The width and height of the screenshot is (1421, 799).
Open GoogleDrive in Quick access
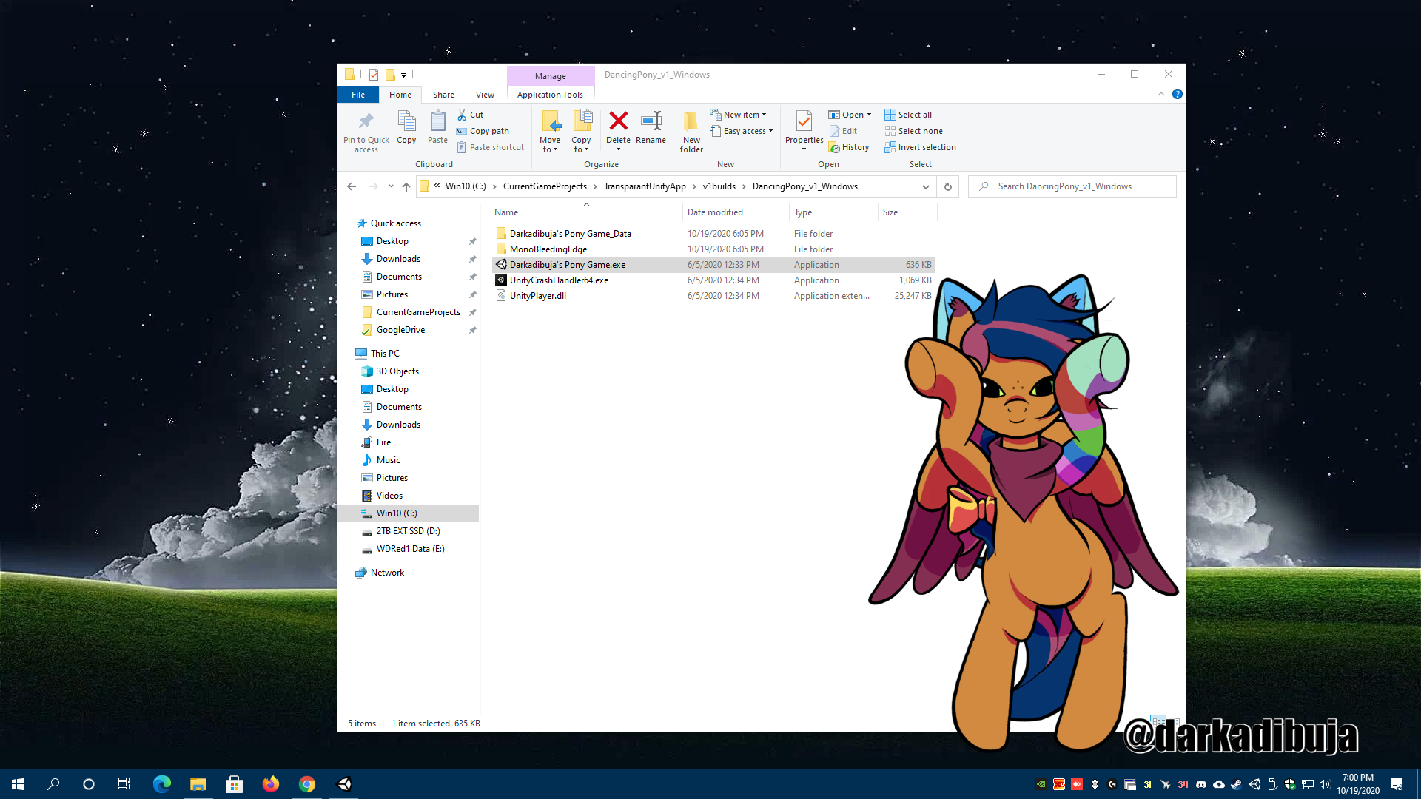pos(400,330)
